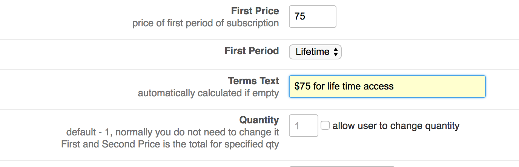Click the "First Price" field label
The image size is (519, 167).
[255, 11]
